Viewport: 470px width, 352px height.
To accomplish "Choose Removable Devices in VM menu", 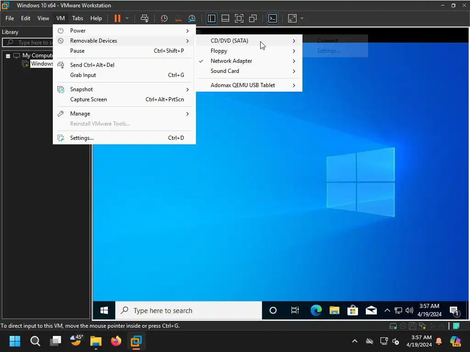I will click(124, 41).
